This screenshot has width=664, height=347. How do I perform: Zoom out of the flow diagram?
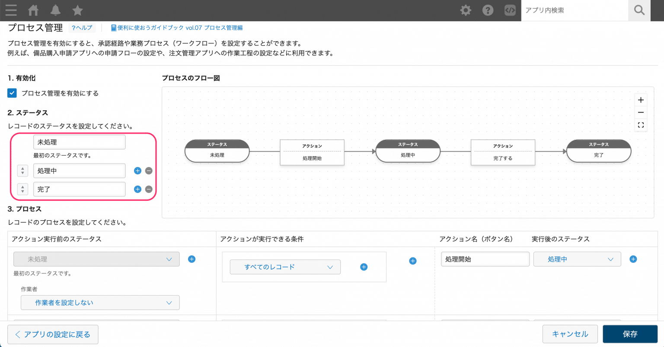pos(641,112)
